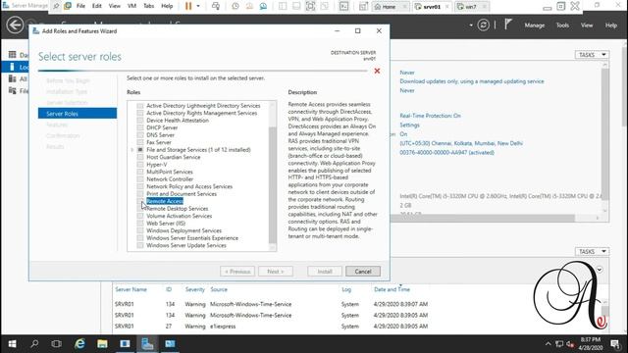
Task: Select the Dashboard icon in sidebar
Action: [x=13, y=55]
